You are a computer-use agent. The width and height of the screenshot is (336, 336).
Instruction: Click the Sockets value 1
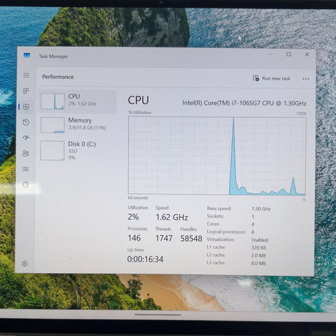[x=253, y=216]
